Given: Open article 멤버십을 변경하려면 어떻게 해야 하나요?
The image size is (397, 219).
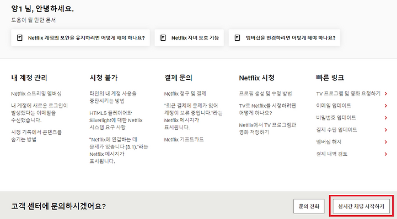Looking at the screenshot, I should pyautogui.click(x=285, y=38).
